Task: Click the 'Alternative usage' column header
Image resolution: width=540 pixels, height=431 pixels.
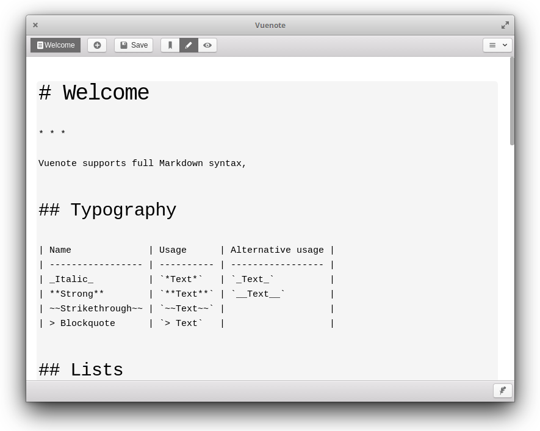Action: tap(277, 250)
